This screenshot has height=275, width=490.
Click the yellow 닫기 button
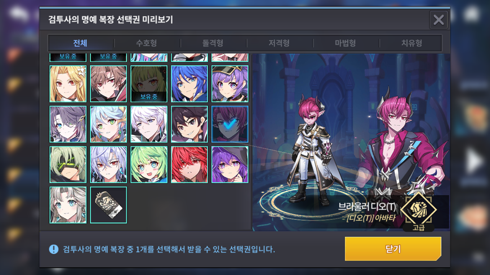[x=393, y=249]
